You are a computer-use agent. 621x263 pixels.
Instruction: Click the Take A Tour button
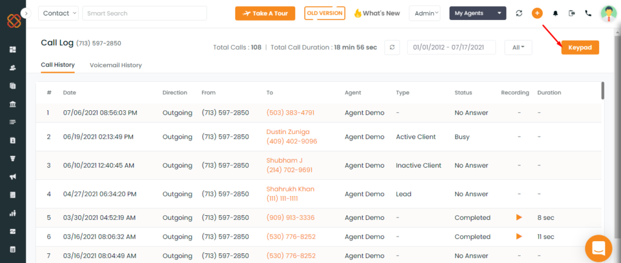pyautogui.click(x=265, y=13)
